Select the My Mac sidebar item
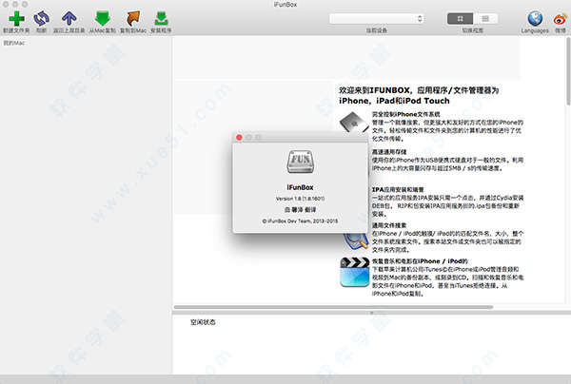 click(15, 44)
